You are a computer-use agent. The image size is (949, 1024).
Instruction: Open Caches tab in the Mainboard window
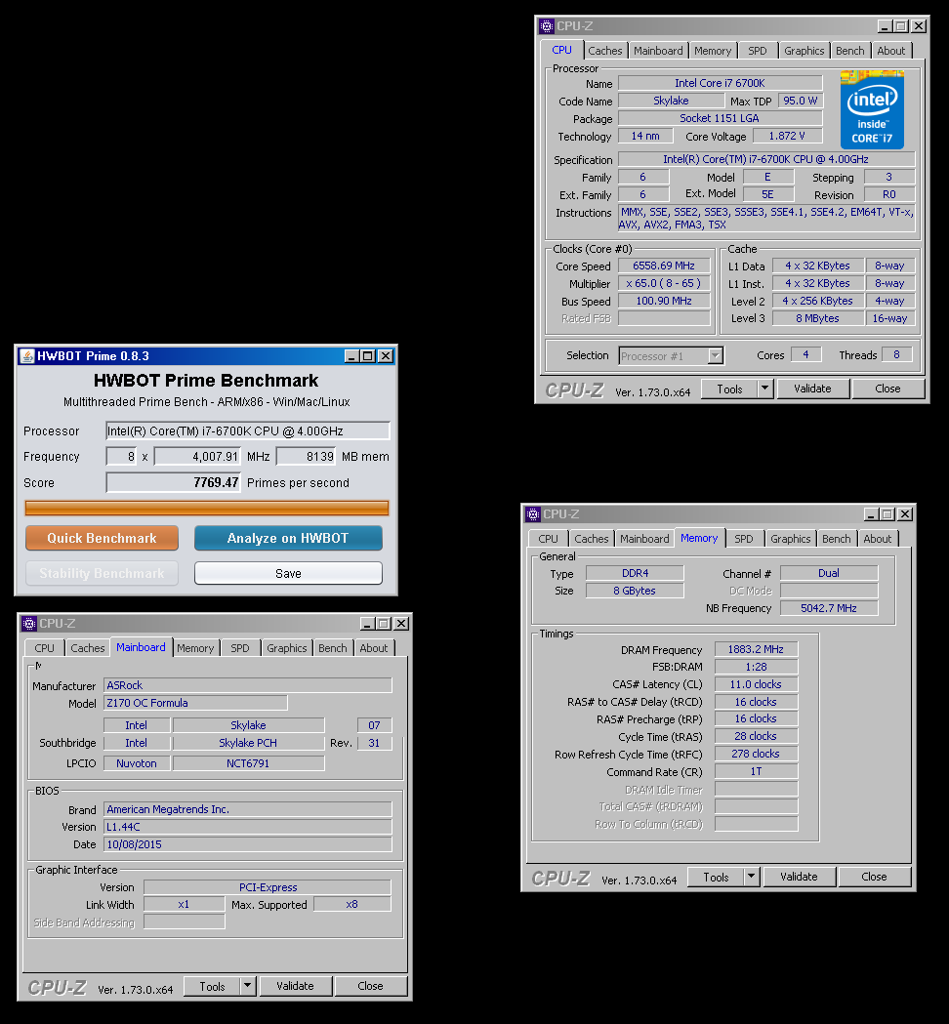coord(88,648)
